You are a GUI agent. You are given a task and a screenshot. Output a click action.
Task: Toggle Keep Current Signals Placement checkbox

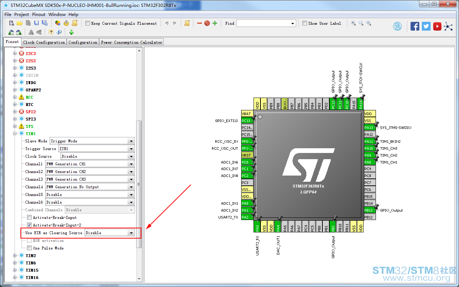coord(87,23)
